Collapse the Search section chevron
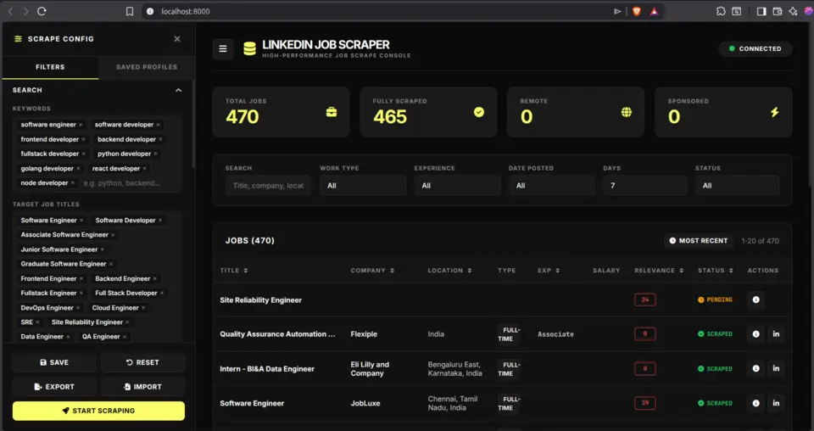814x431 pixels. pyautogui.click(x=179, y=90)
